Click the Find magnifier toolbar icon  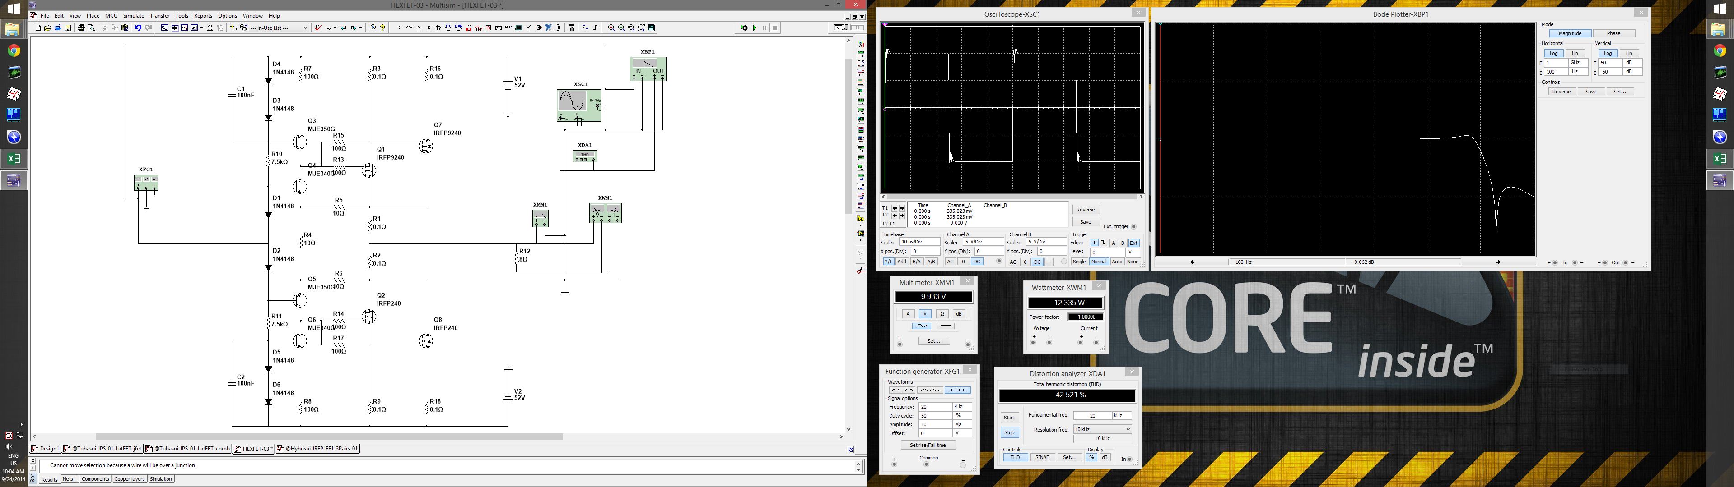point(372,28)
